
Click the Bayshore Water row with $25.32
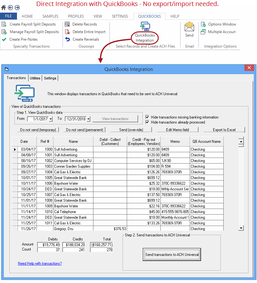coord(118,183)
